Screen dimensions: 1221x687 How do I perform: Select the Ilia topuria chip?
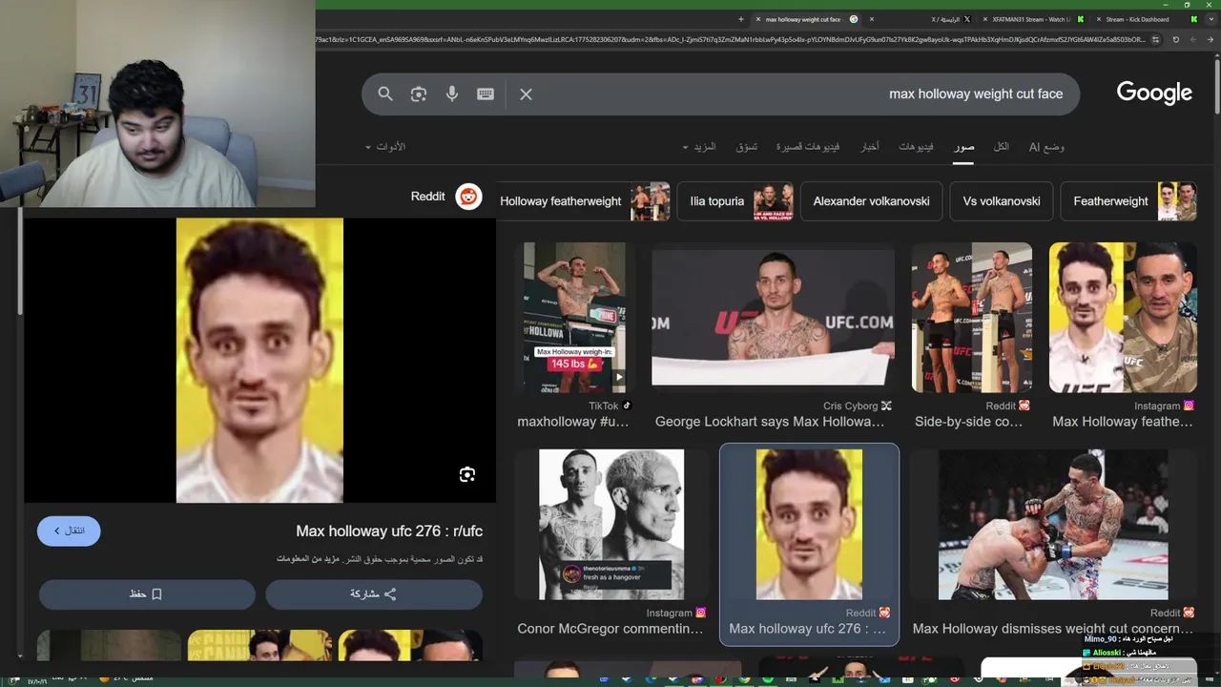(735, 201)
